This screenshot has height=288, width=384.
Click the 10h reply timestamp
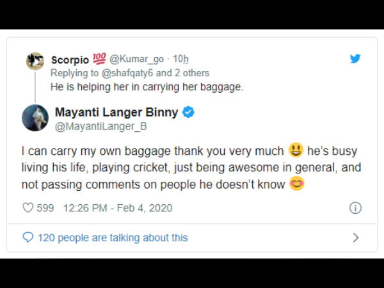click(180, 60)
